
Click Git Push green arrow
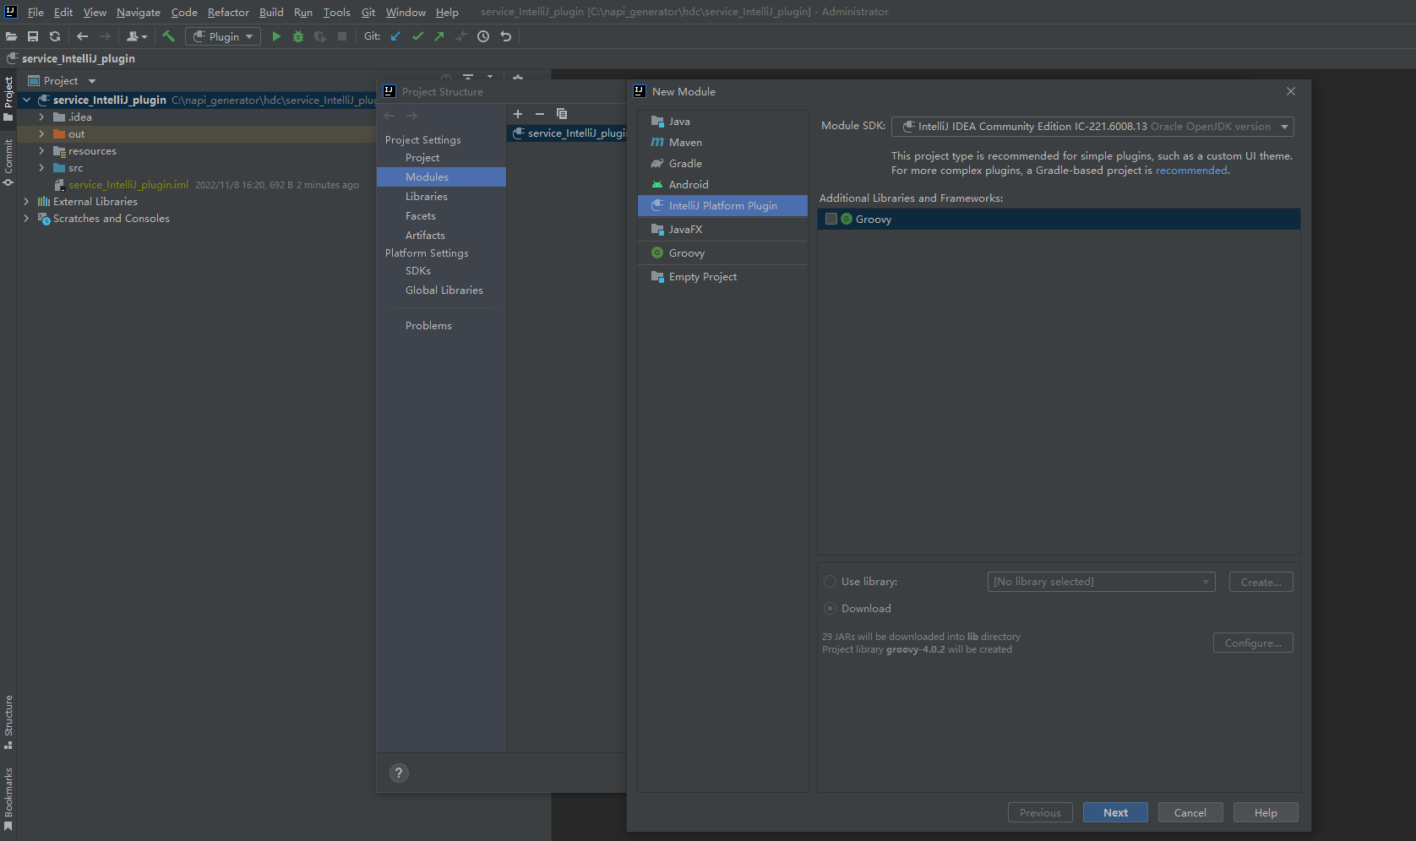(439, 36)
